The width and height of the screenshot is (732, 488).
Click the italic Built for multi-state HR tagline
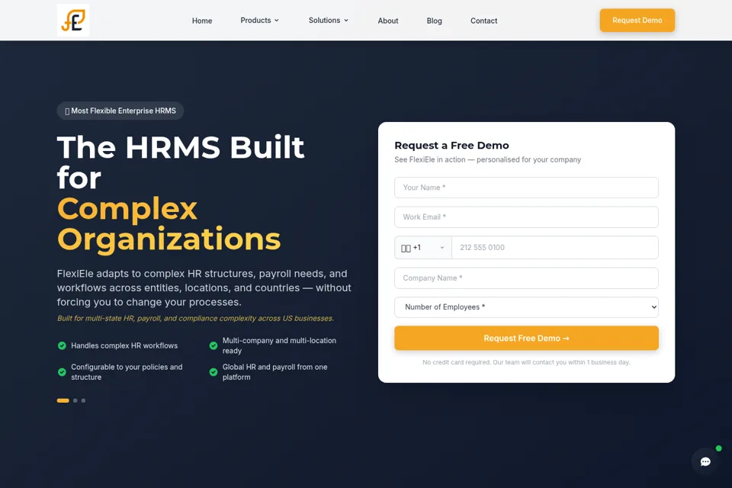[x=196, y=319]
